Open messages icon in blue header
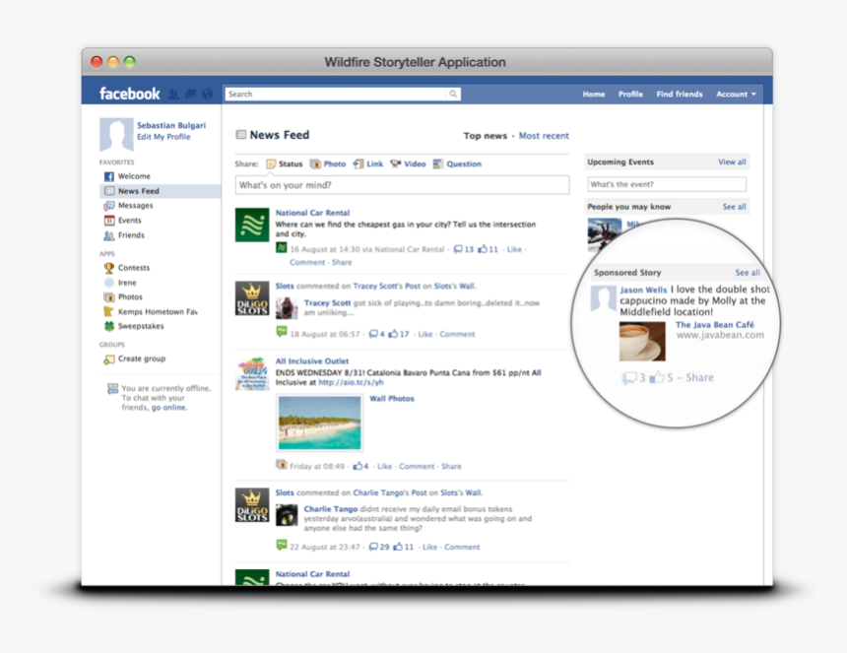847x653 pixels. coord(190,95)
